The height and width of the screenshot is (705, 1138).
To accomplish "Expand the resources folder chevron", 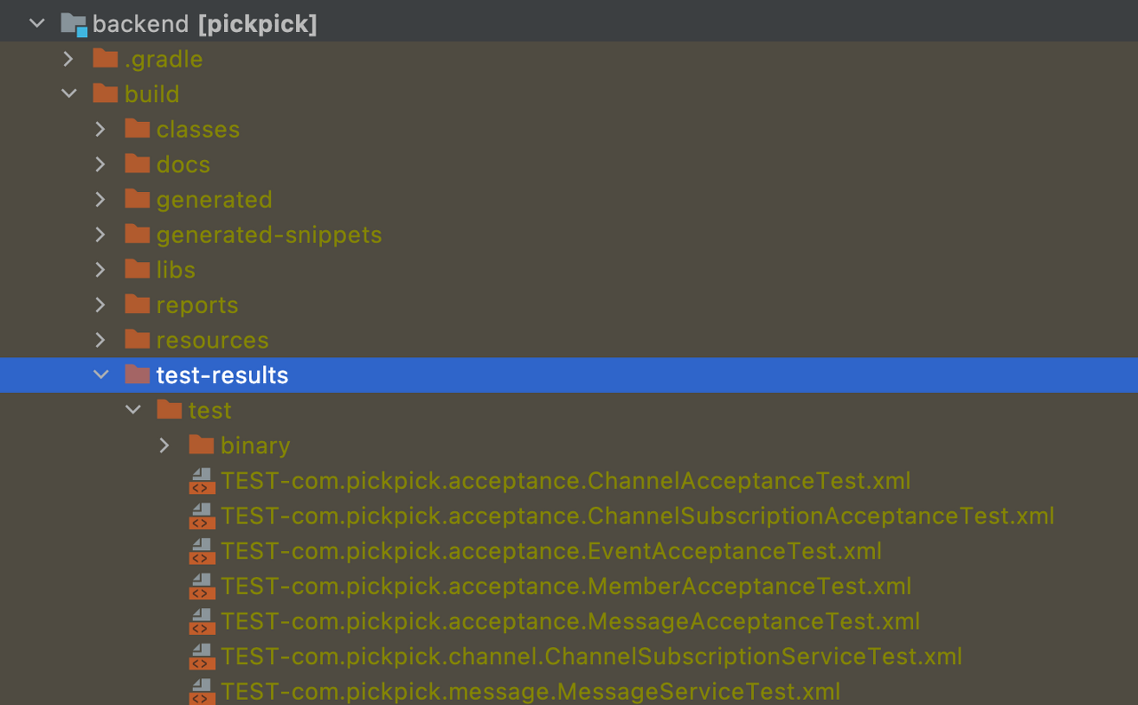I will tap(100, 340).
